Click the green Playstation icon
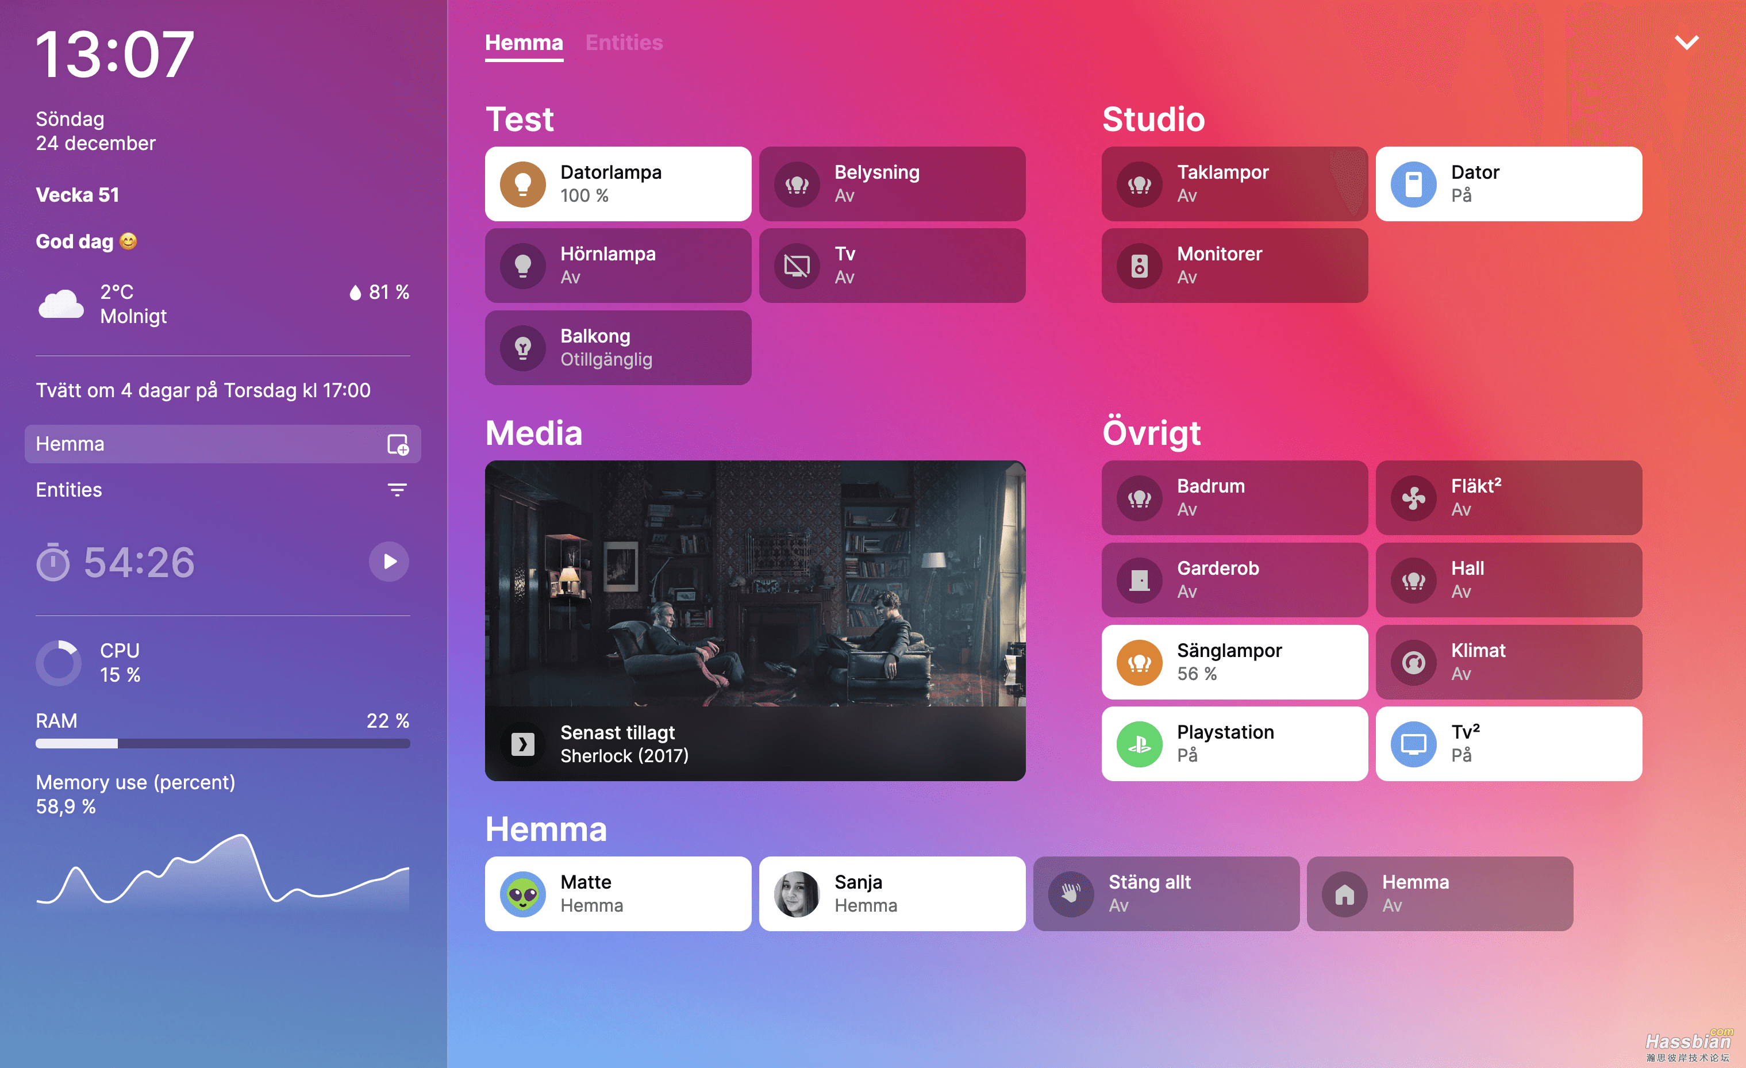This screenshot has width=1746, height=1068. coord(1140,744)
